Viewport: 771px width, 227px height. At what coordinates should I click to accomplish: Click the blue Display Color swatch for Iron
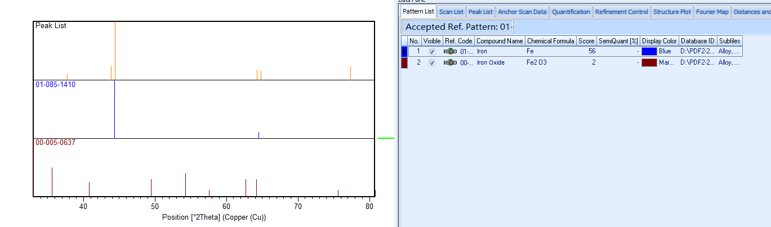click(649, 51)
